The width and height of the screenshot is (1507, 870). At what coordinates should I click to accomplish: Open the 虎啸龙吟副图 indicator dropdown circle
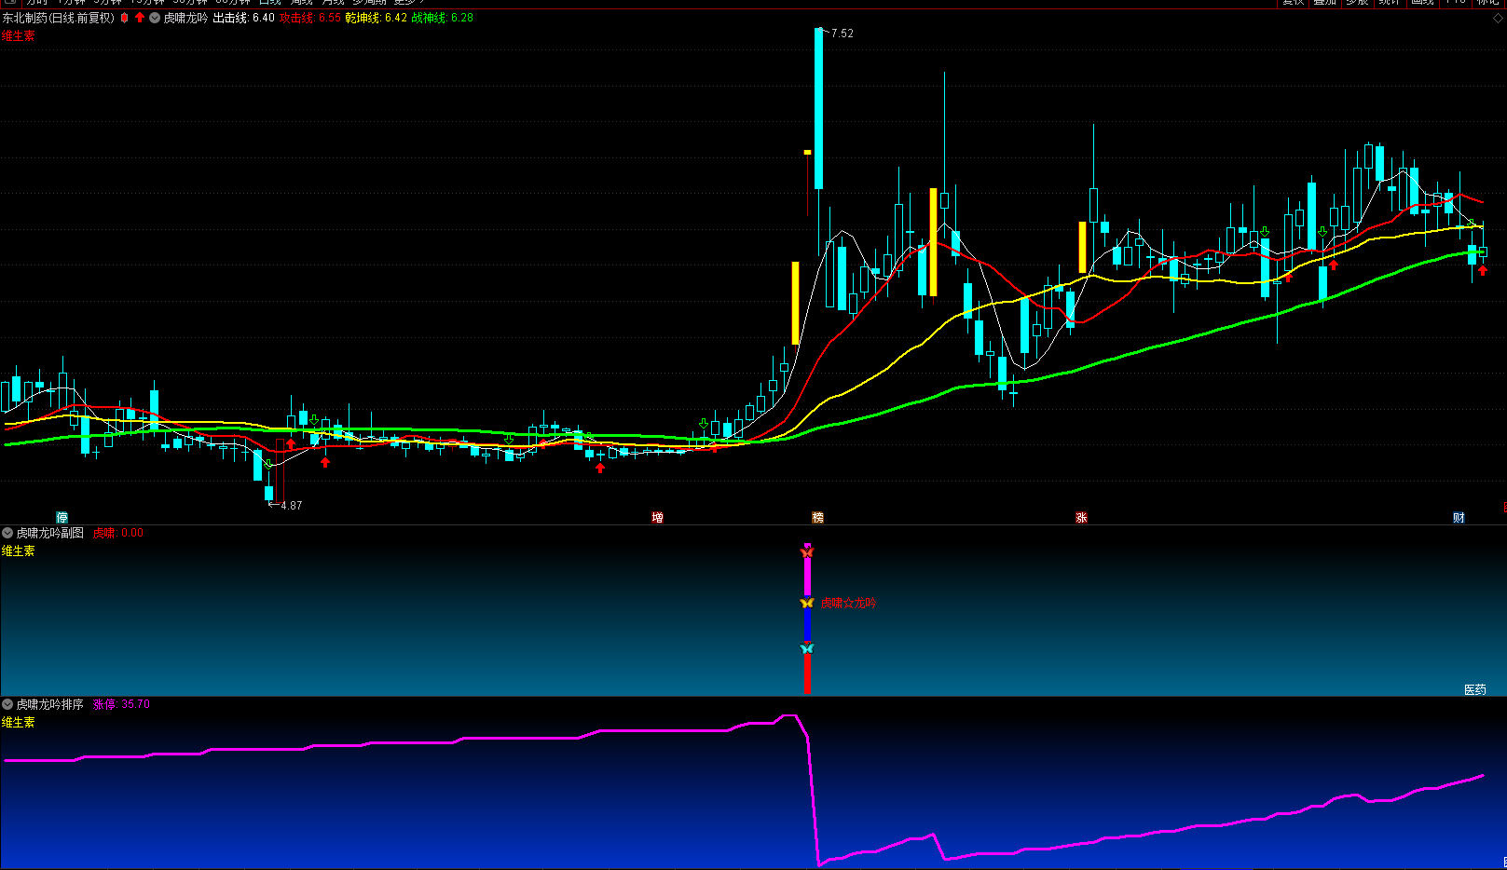pyautogui.click(x=7, y=533)
